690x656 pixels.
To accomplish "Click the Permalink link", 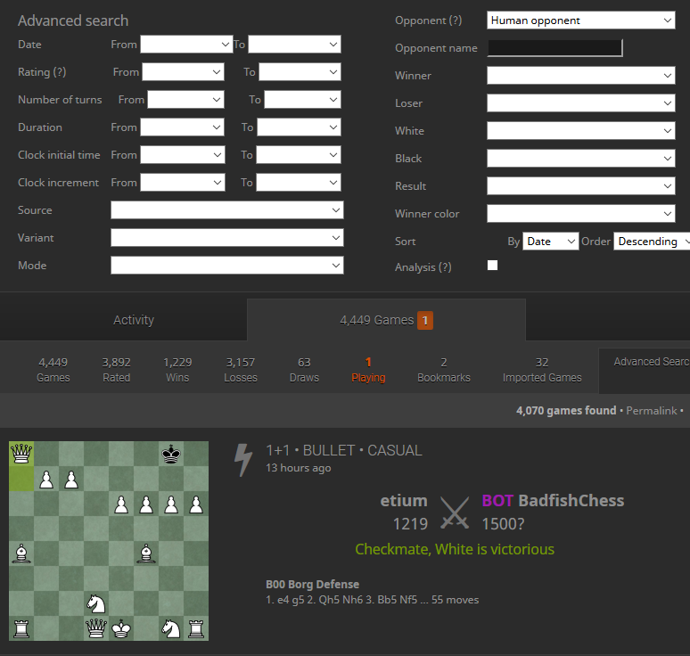I will point(652,411).
